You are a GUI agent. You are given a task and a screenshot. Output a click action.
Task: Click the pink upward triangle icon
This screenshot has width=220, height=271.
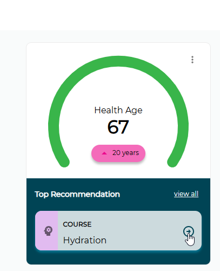(x=104, y=153)
